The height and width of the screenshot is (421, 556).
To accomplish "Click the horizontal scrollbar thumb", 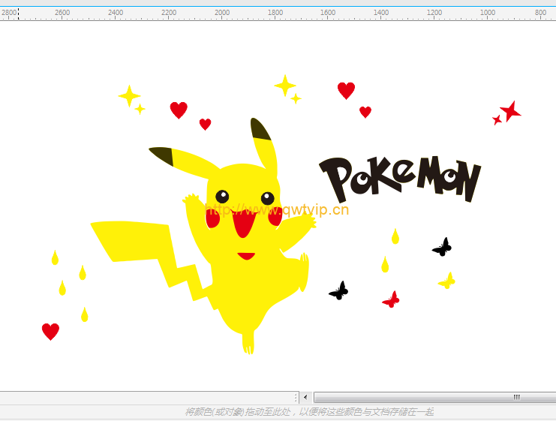I will coord(435,397).
